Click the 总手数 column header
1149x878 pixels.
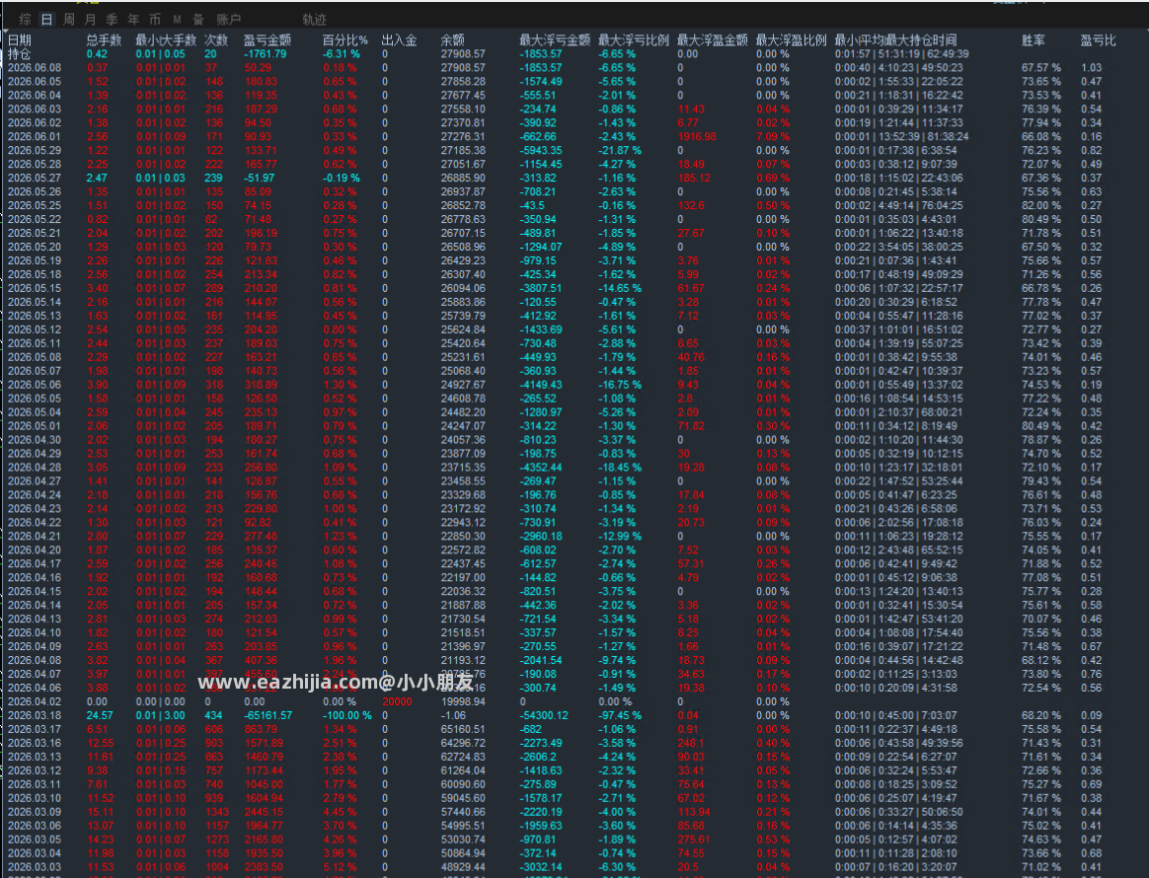click(x=104, y=40)
